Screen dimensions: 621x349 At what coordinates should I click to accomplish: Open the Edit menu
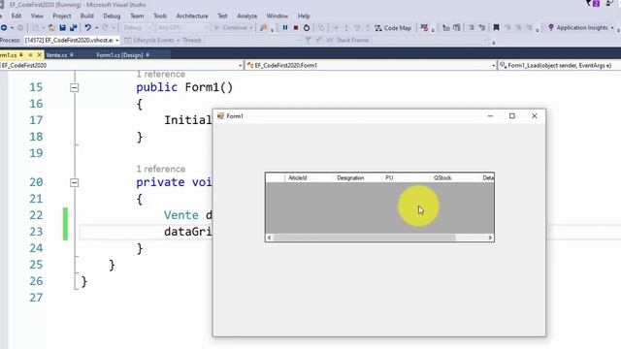pyautogui.click(x=16, y=16)
